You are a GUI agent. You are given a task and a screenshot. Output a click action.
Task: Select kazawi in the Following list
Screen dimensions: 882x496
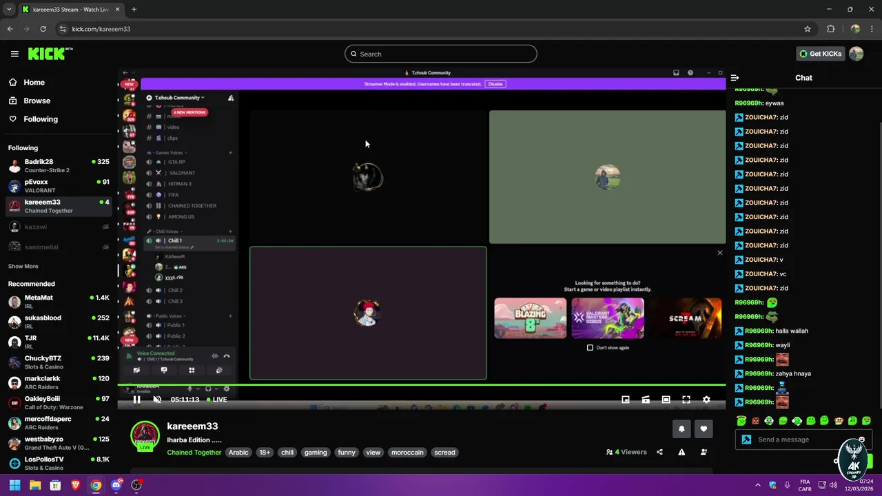pos(59,227)
